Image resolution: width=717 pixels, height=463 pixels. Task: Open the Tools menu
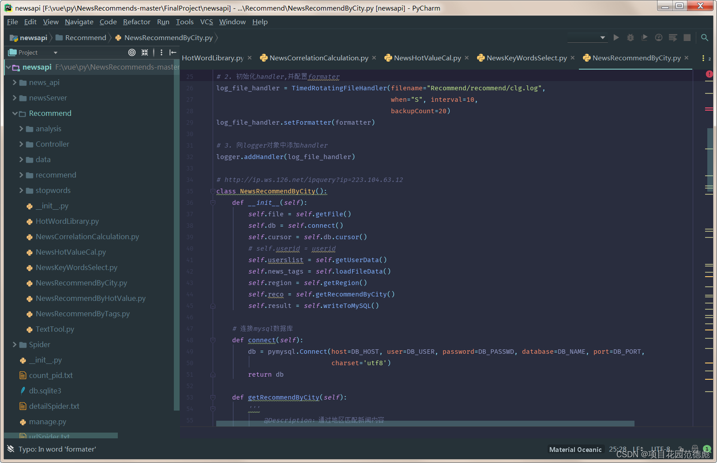tap(184, 22)
